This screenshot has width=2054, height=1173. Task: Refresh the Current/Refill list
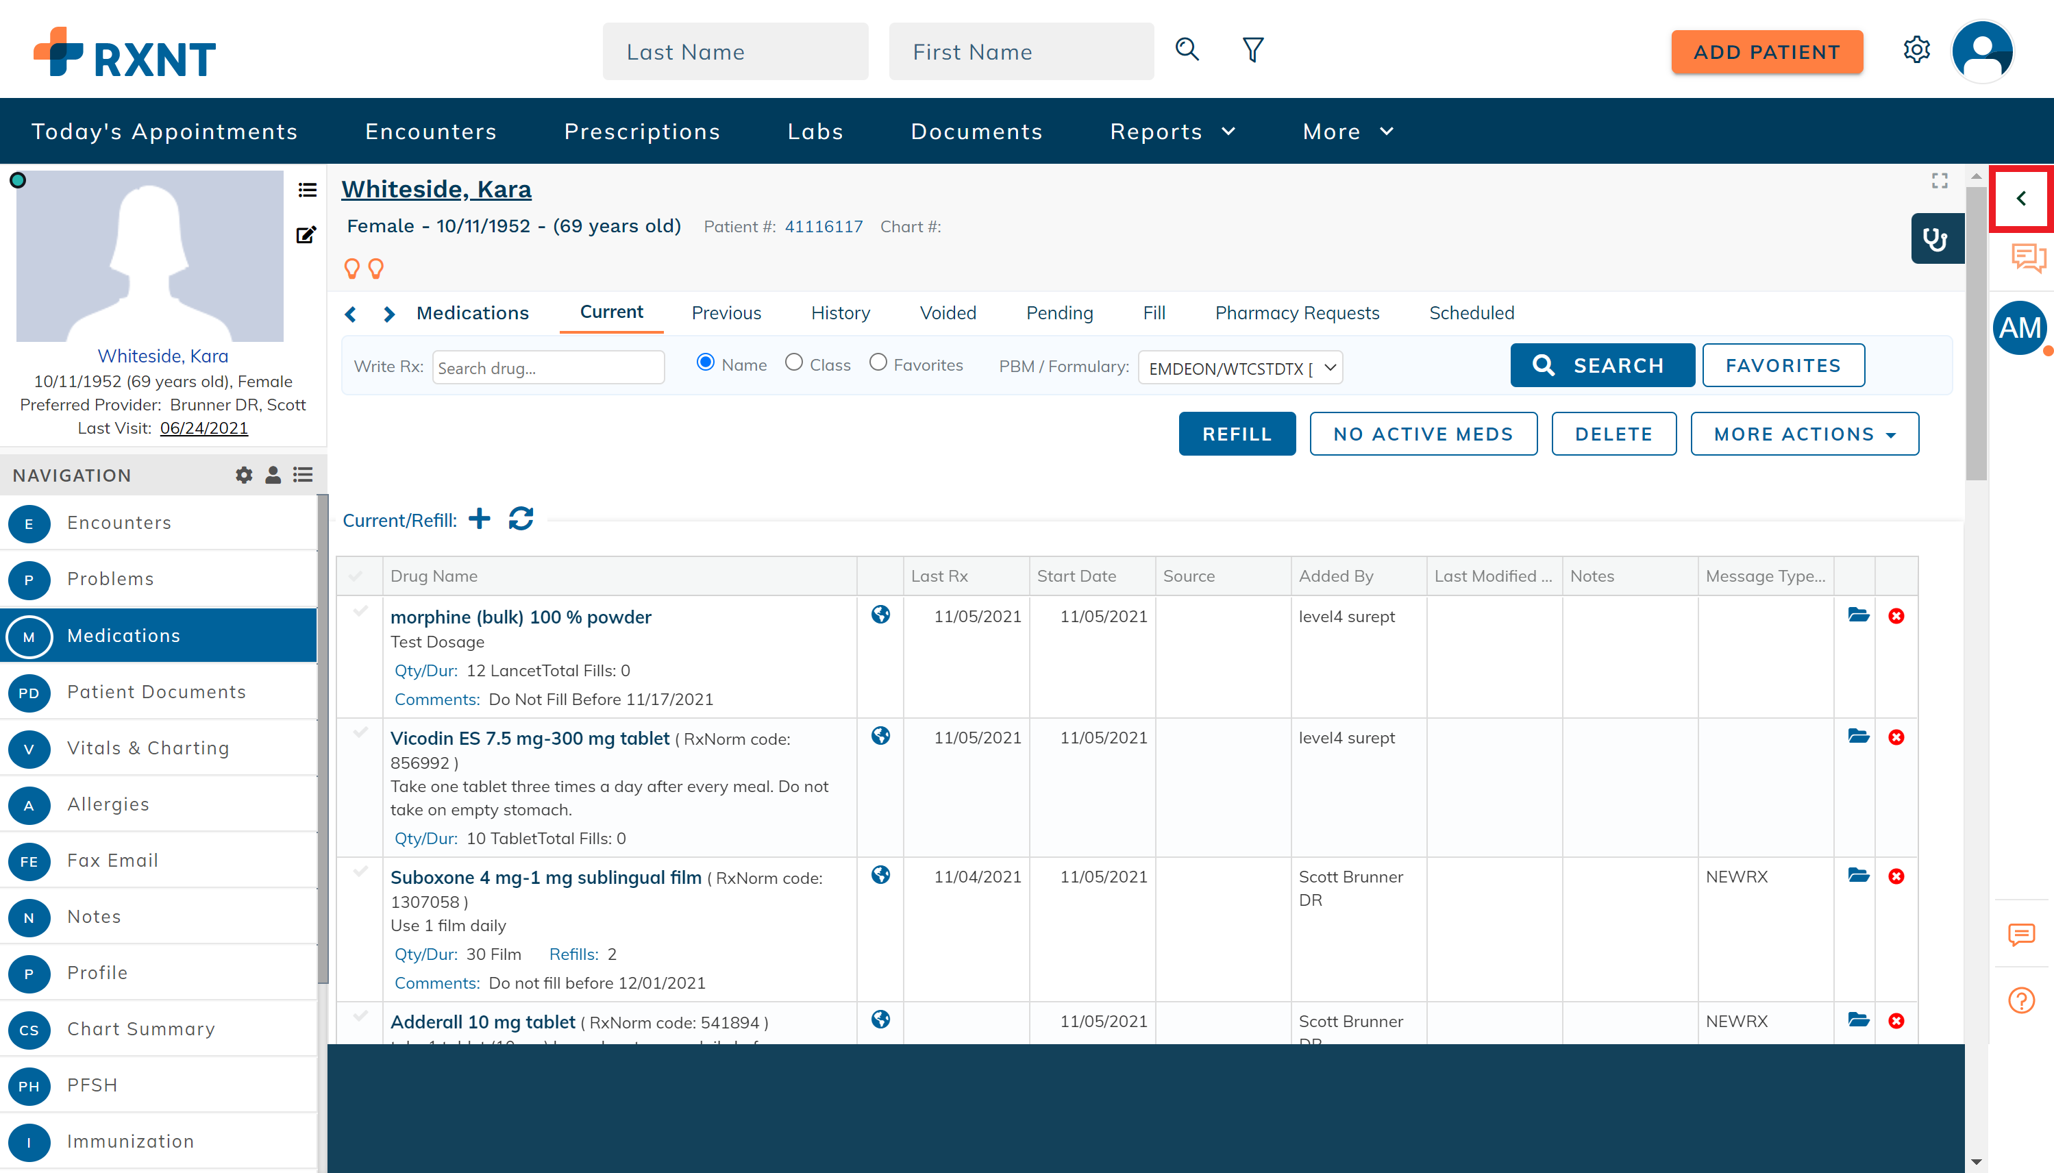pyautogui.click(x=521, y=519)
